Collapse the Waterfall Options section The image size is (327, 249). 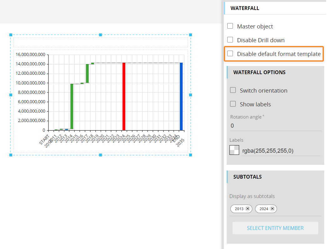pyautogui.click(x=259, y=72)
